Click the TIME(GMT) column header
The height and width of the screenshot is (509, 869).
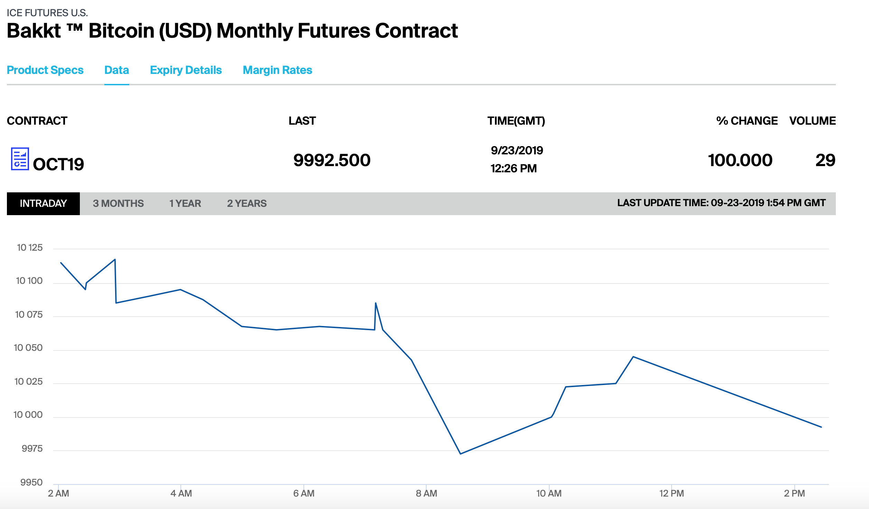click(x=516, y=121)
